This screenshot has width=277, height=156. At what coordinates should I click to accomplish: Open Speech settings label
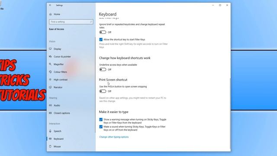pos(58,131)
